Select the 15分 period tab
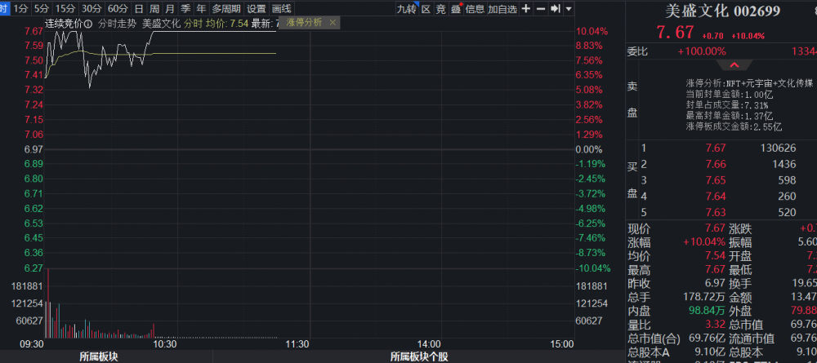Screen dimensions: 817x363 pyautogui.click(x=65, y=9)
